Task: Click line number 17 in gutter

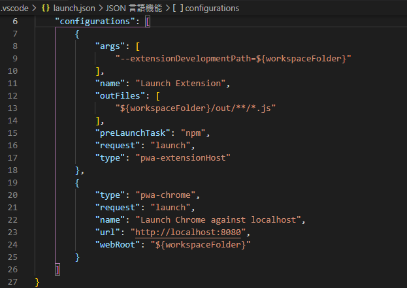Action: pos(12,158)
